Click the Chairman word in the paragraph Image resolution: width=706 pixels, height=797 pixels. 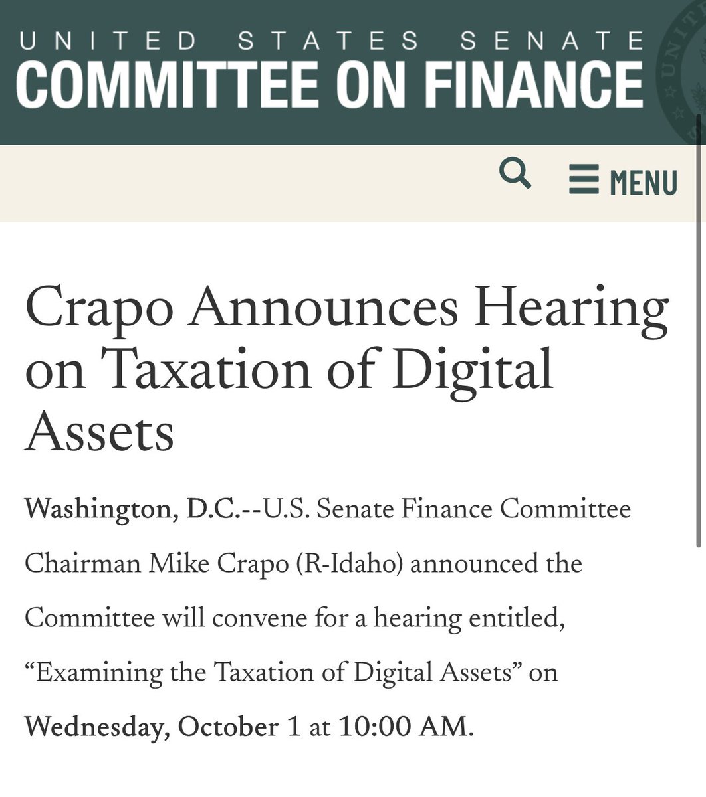click(x=82, y=565)
